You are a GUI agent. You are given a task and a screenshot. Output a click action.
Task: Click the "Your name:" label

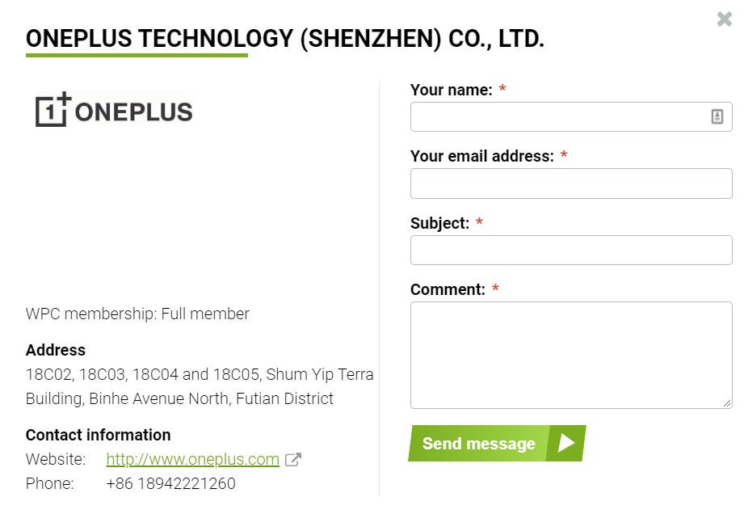(x=452, y=90)
